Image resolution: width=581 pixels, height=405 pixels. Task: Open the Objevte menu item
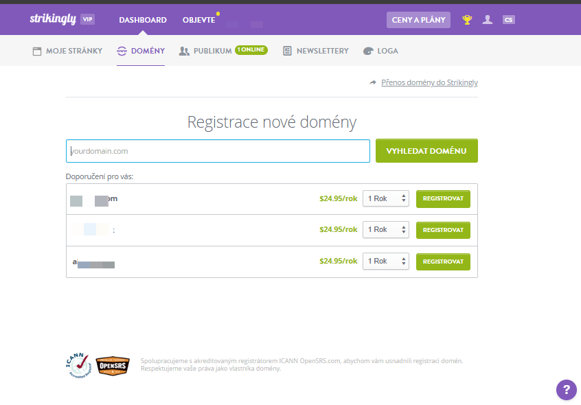coord(198,20)
